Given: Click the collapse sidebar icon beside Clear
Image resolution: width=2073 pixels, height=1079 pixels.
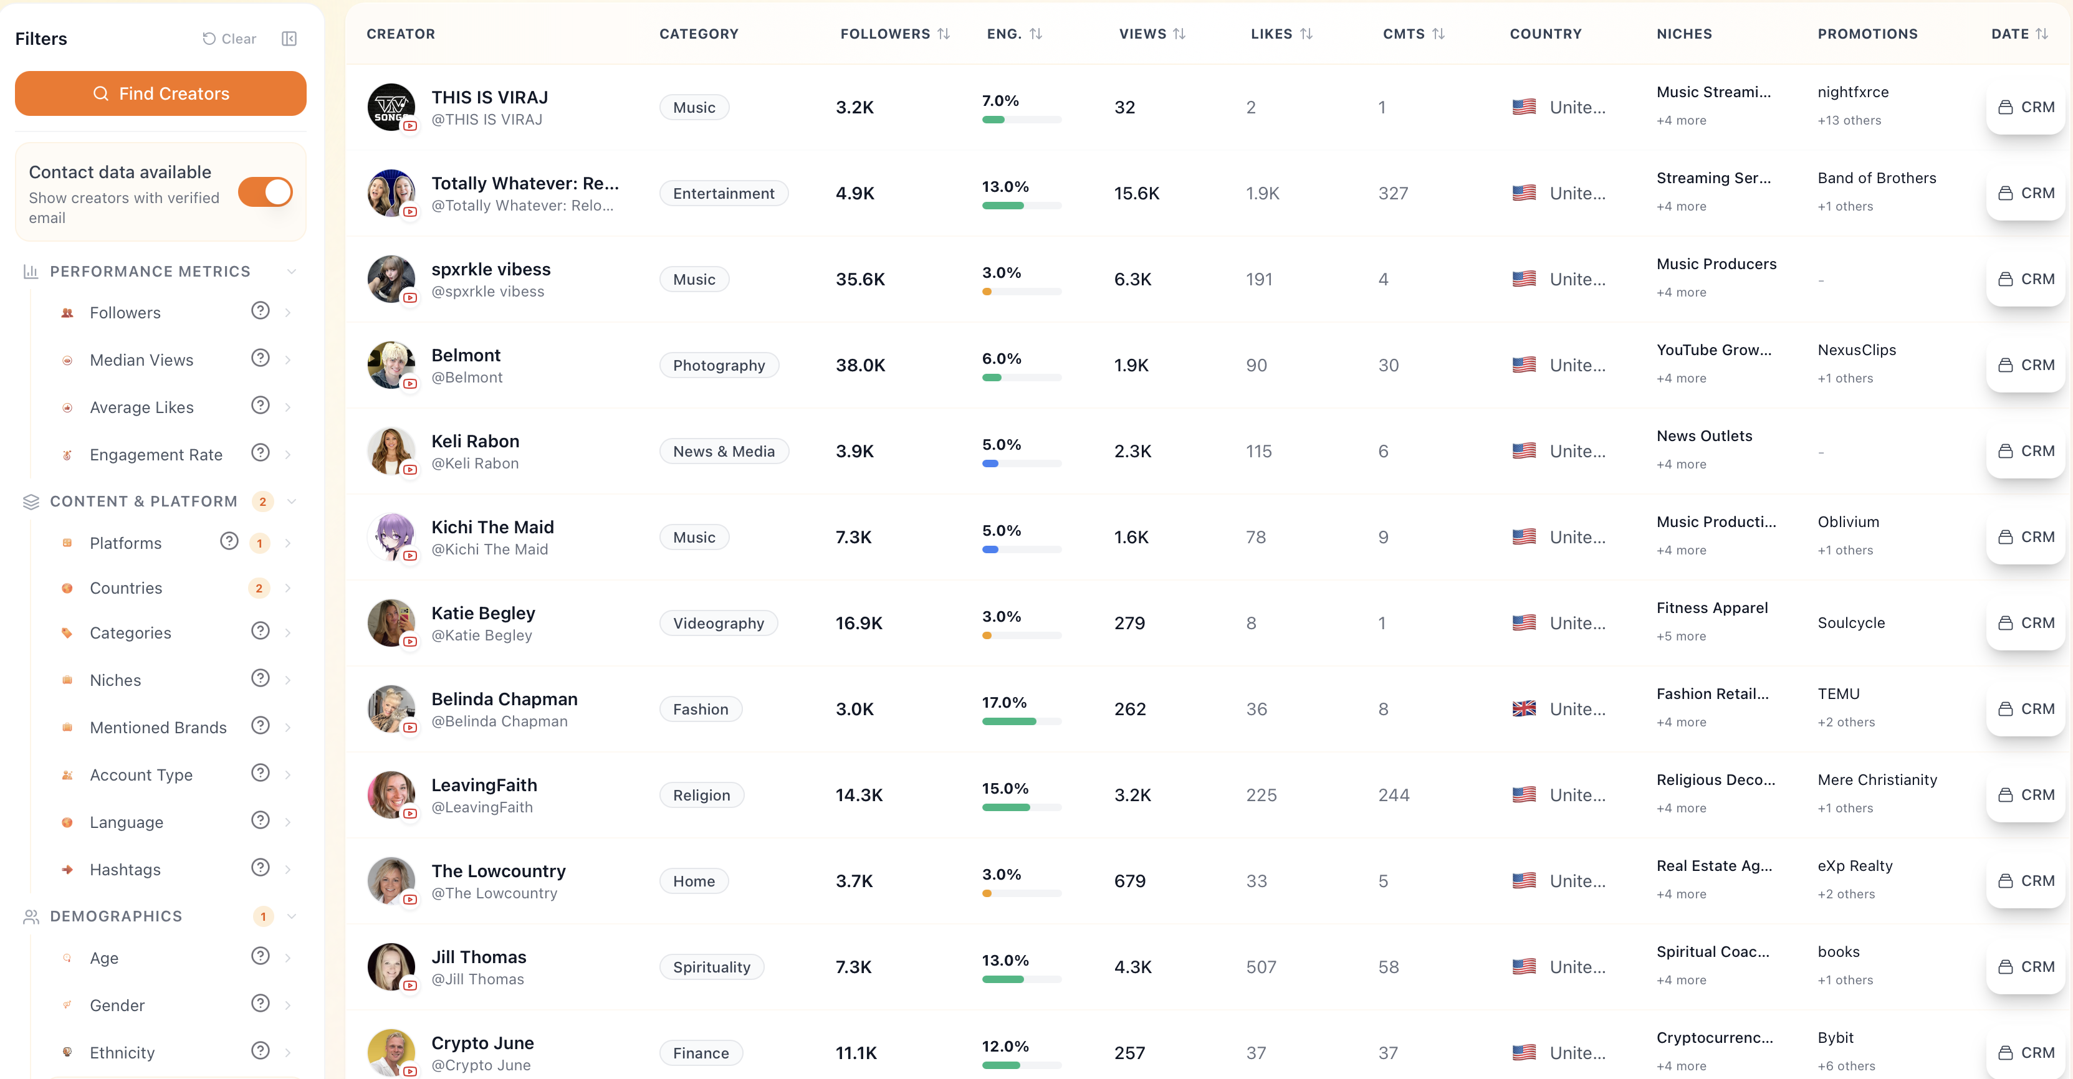Looking at the screenshot, I should [x=289, y=39].
